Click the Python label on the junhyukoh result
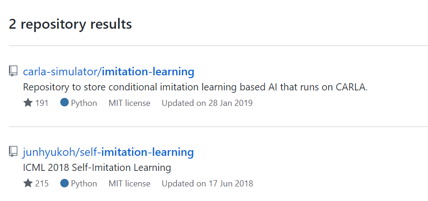 [84, 184]
